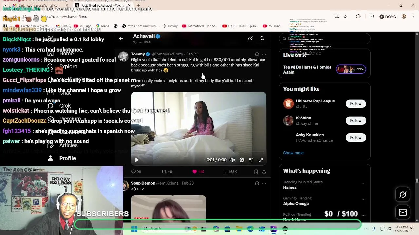Expand the video to fullscreen
Image resolution: width=419 pixels, height=235 pixels.
click(x=261, y=160)
